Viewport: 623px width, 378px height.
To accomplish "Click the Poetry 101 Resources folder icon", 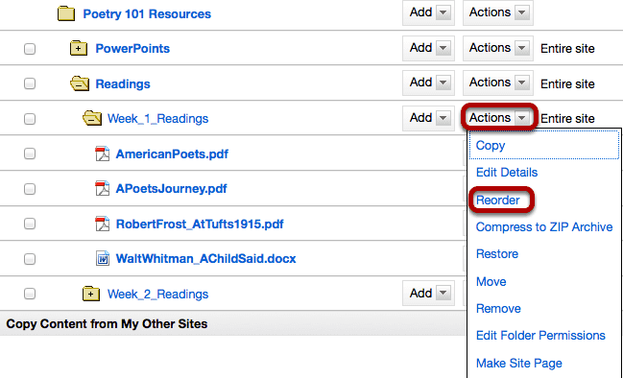I will pyautogui.click(x=66, y=13).
